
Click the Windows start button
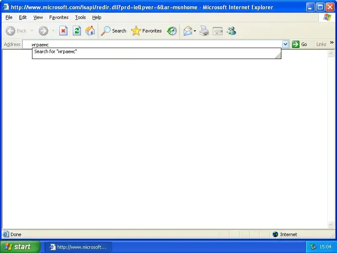(x=20, y=247)
